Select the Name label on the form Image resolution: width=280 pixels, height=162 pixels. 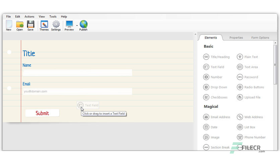27,65
